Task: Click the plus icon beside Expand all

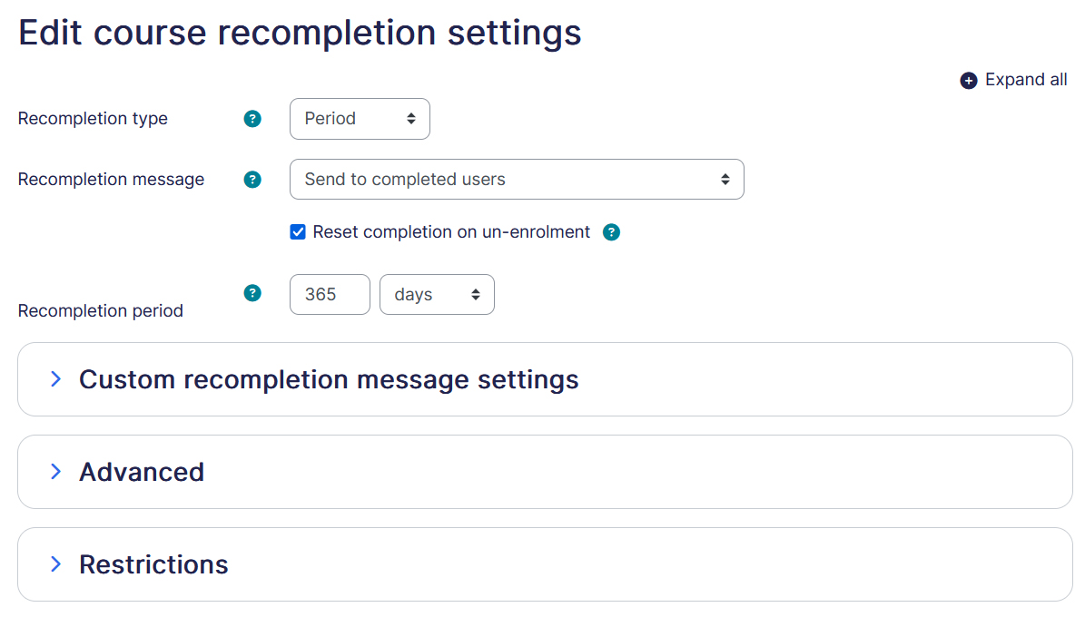Action: [x=967, y=80]
